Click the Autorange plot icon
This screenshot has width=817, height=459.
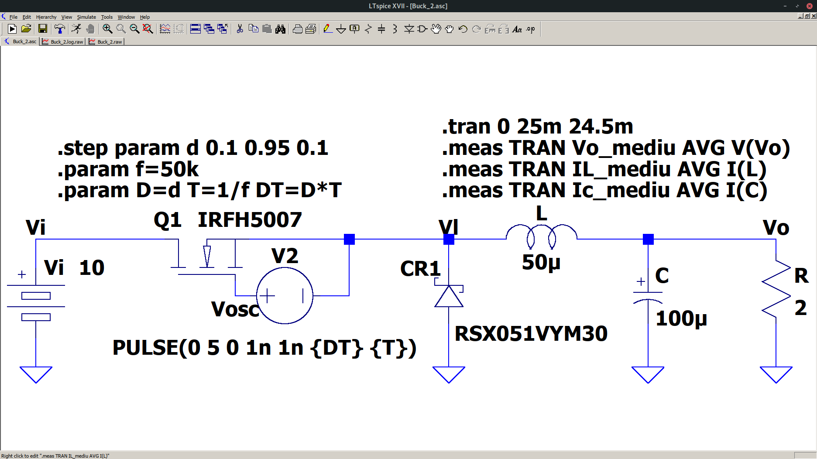[x=165, y=29]
